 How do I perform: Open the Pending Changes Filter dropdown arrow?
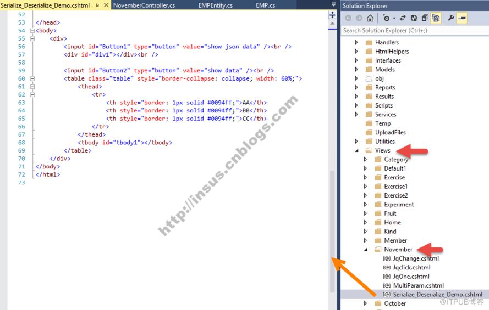394,18
